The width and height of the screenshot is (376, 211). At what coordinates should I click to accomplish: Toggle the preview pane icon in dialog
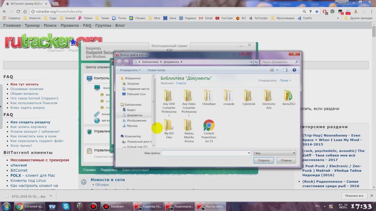coord(285,70)
